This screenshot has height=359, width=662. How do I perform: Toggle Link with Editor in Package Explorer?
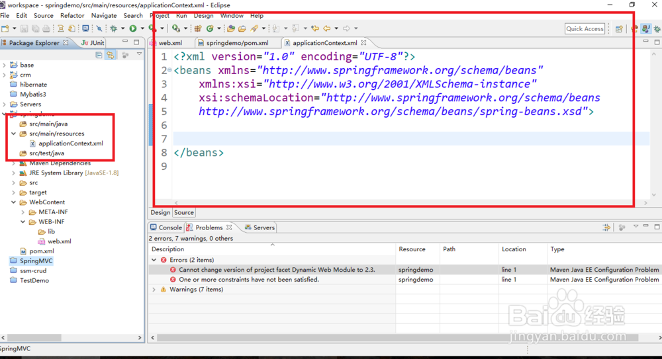[110, 55]
